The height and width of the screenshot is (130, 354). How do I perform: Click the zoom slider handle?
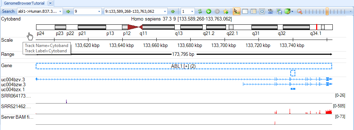point(327,11)
